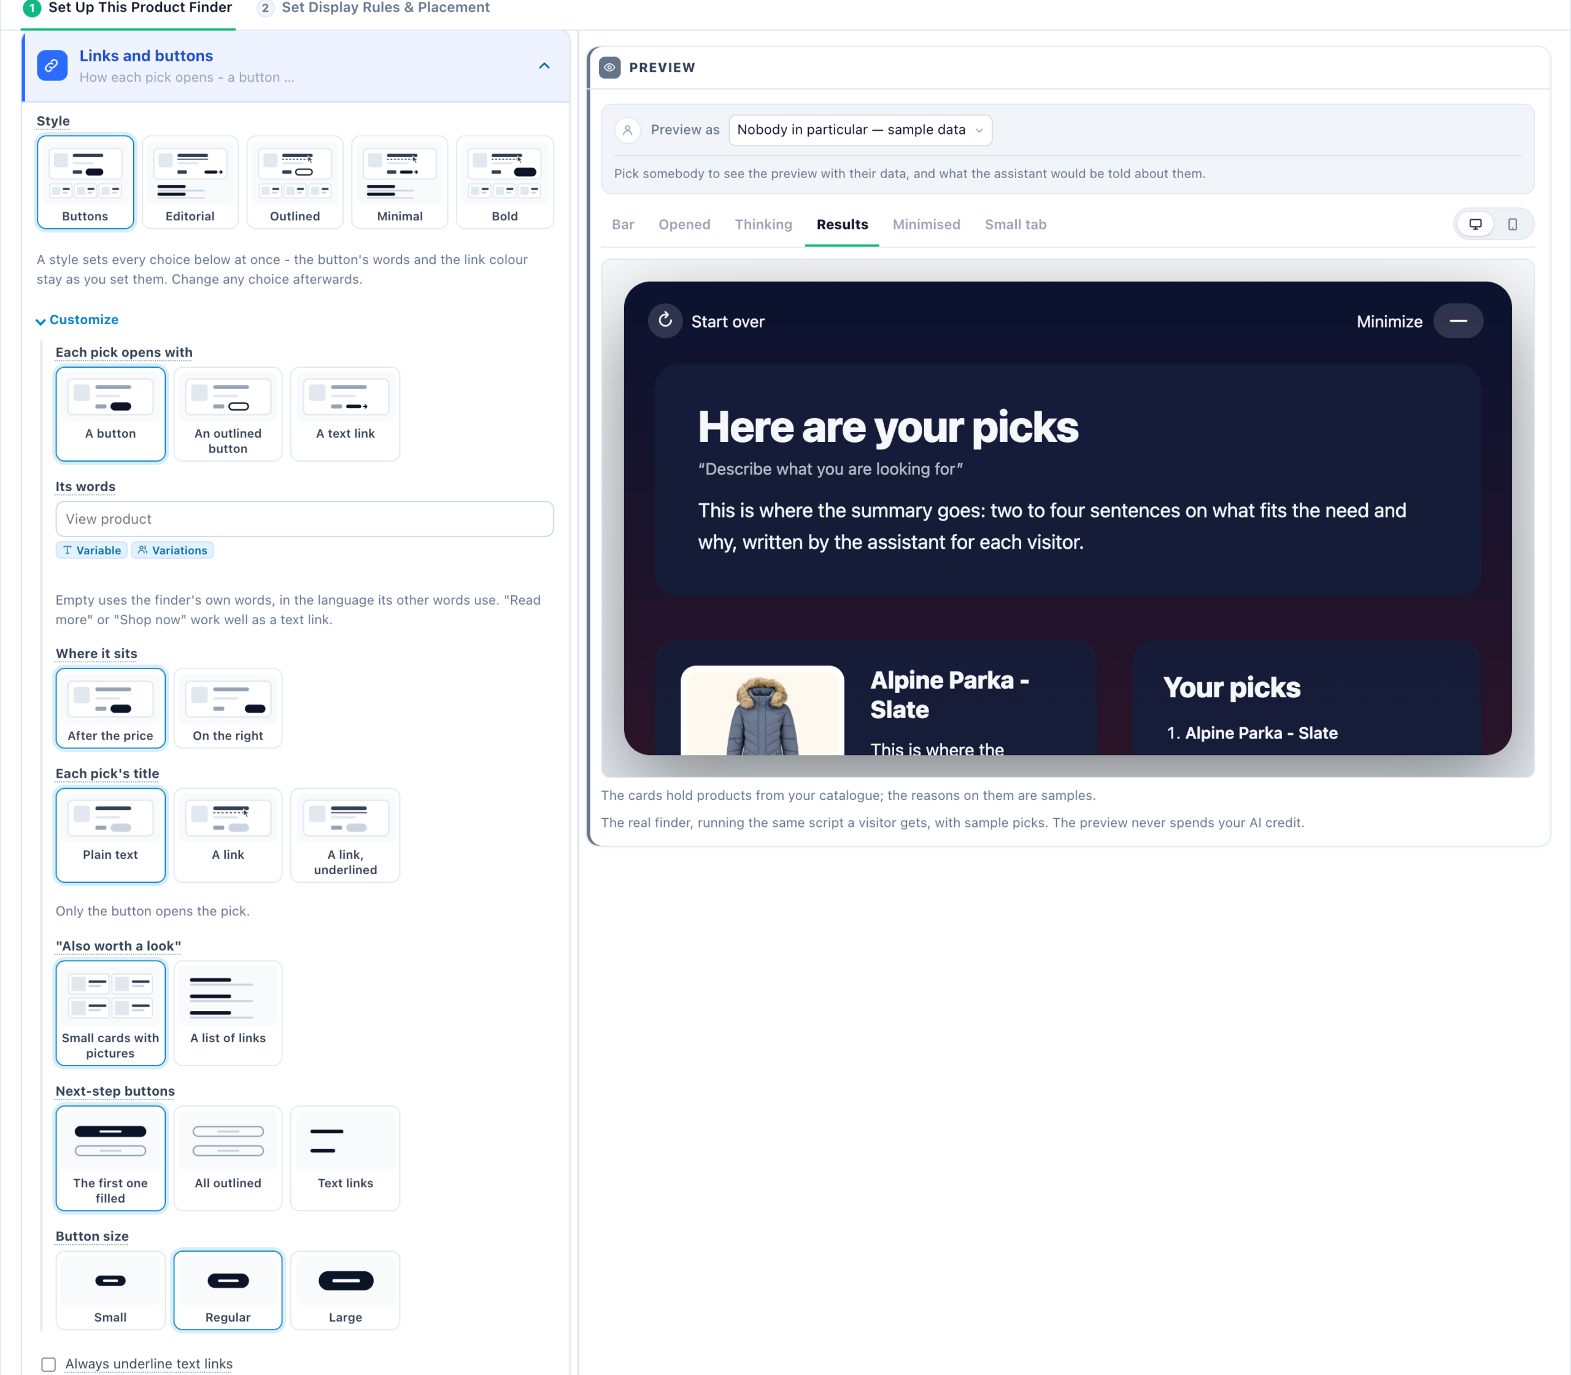Click the Alpine Parka product image
Screen dimensions: 1571x1375
point(762,711)
